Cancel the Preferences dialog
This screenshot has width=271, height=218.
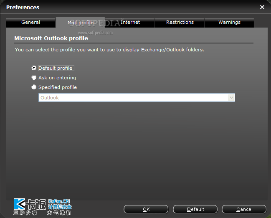[x=244, y=209]
